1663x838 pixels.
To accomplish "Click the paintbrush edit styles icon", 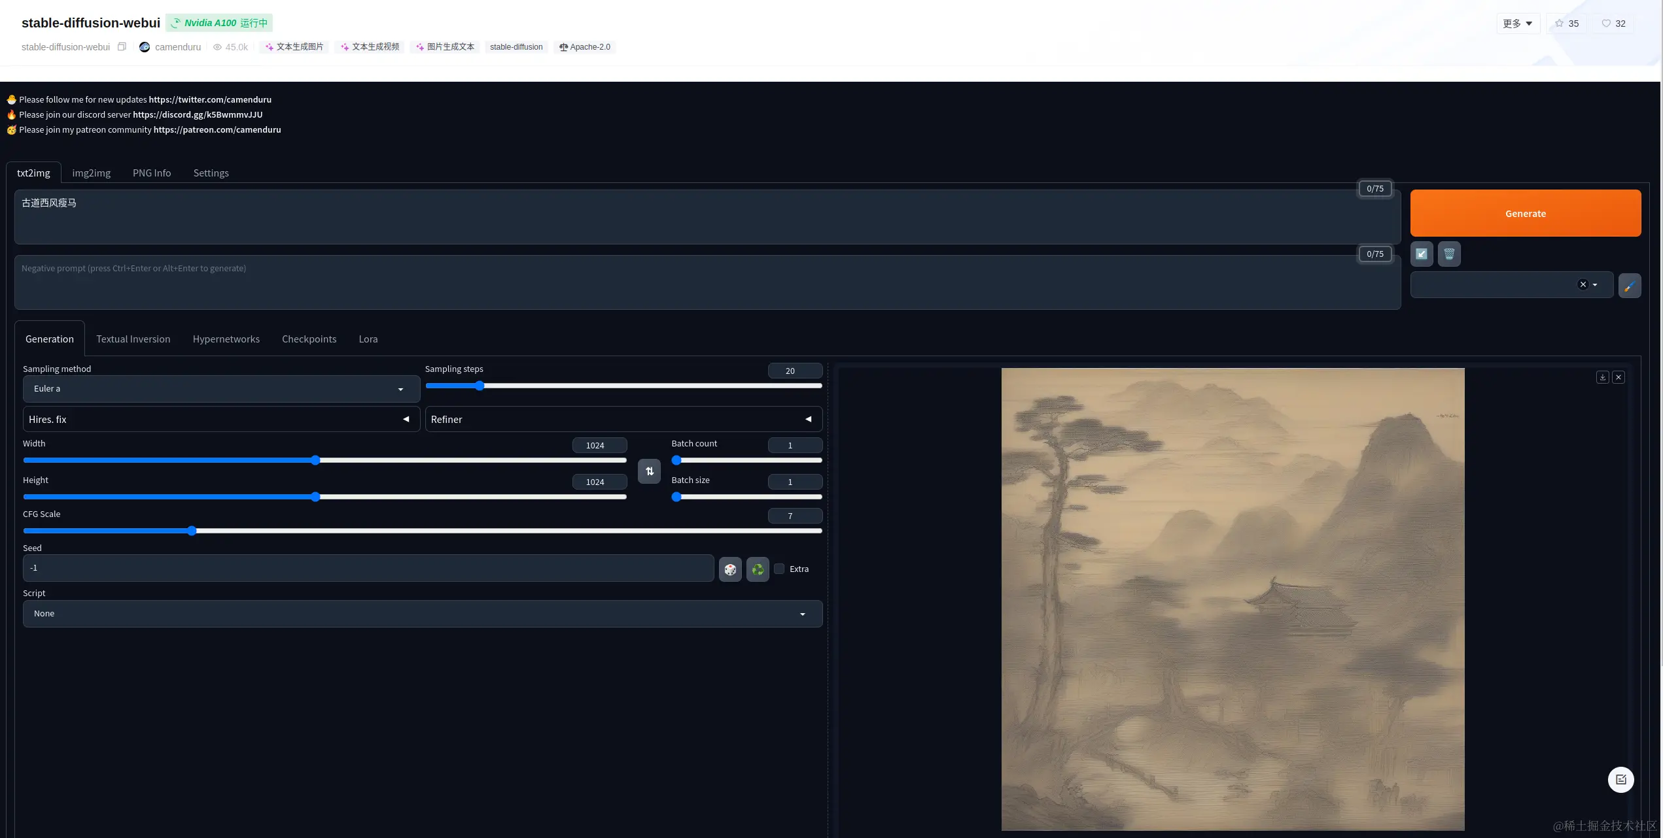I will pyautogui.click(x=1629, y=286).
